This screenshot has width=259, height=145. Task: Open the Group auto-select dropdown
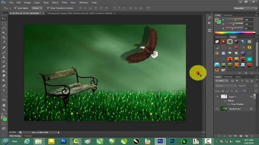[37, 8]
